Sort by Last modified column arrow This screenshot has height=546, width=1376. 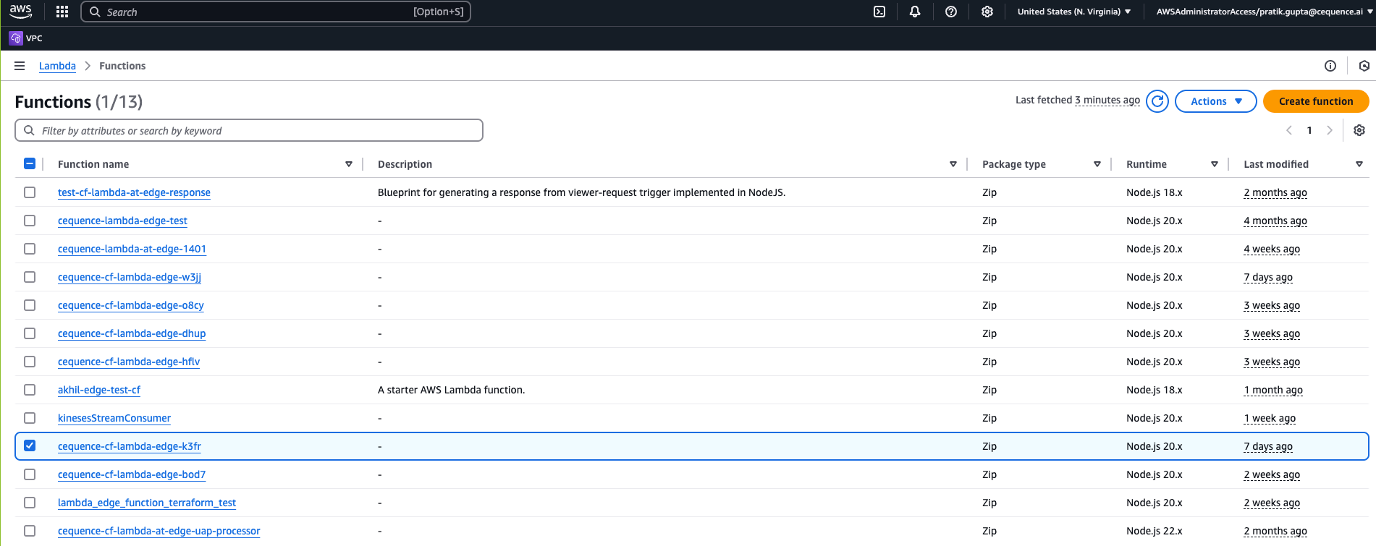[x=1359, y=164]
